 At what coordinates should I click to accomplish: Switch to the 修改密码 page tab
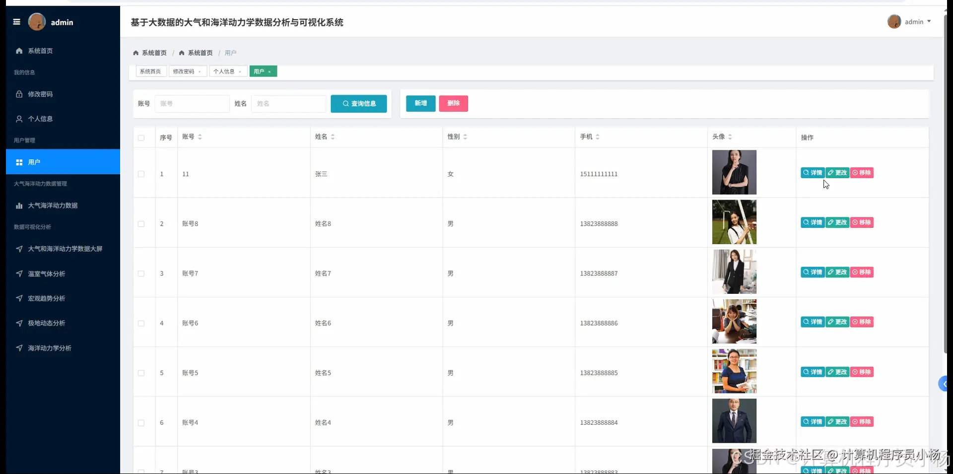183,71
